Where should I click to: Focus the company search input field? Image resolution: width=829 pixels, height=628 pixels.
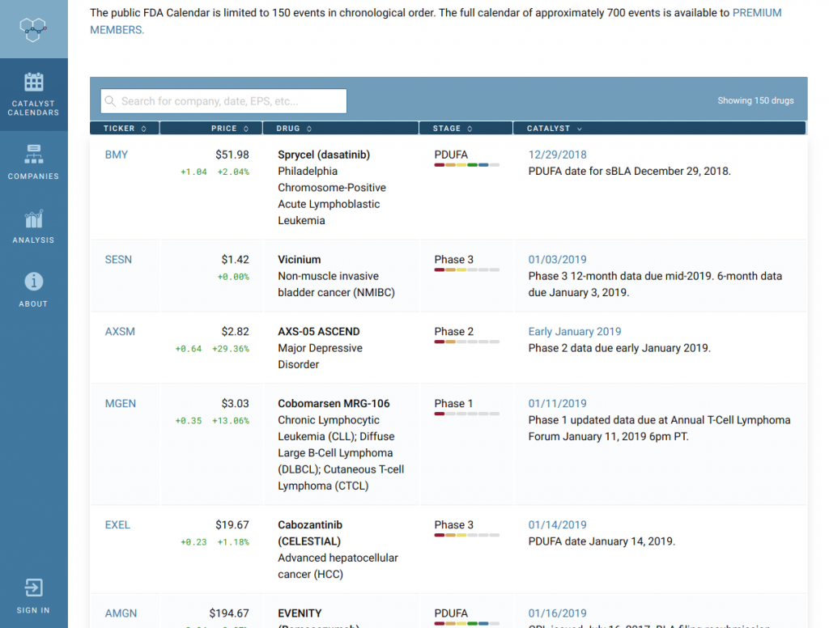pos(223,101)
